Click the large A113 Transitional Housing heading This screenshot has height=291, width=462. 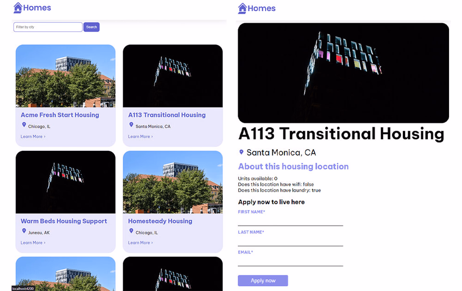pyautogui.click(x=341, y=134)
